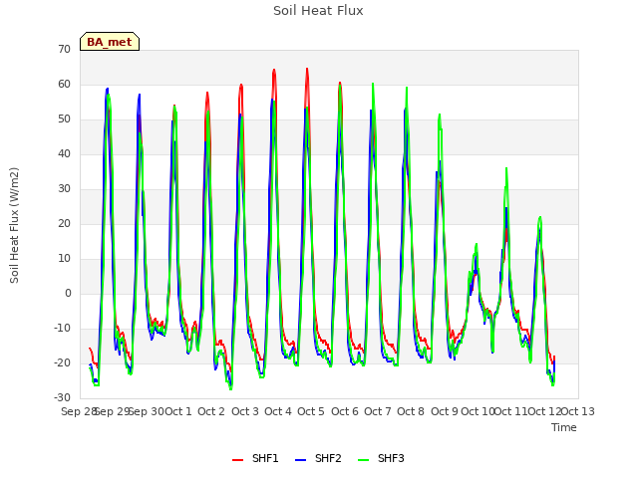The height and width of the screenshot is (478, 638).
Task: Click the Oct 6 date tick label
Action: point(345,411)
